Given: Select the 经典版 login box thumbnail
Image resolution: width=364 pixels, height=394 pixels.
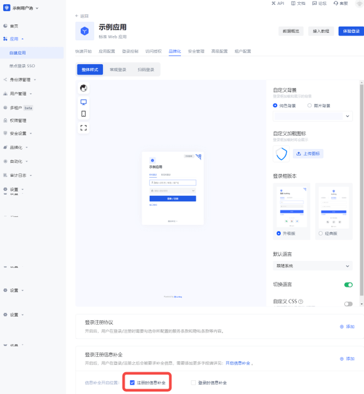Looking at the screenshot, I should point(334,208).
